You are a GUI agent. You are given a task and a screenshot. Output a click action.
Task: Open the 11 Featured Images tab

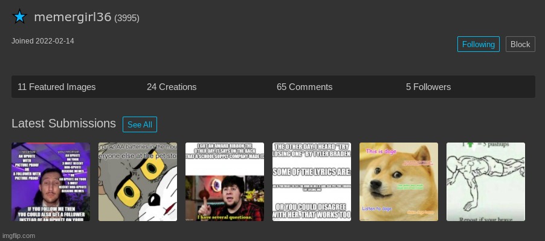pos(57,87)
